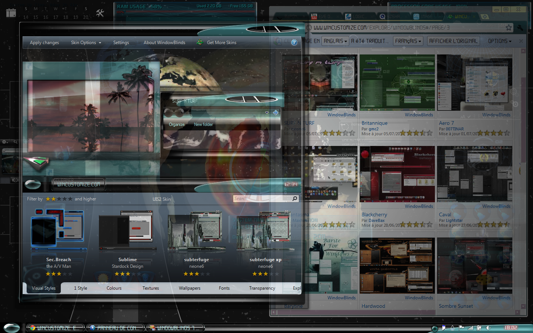Click the Britannique title link
The width and height of the screenshot is (533, 333).
coord(374,123)
